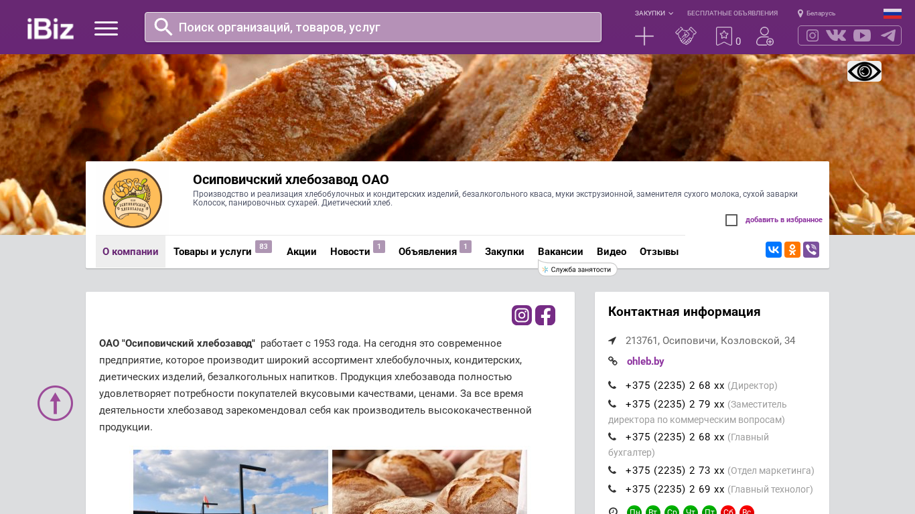Click the user registration icon
The height and width of the screenshot is (514, 915).
tap(765, 36)
